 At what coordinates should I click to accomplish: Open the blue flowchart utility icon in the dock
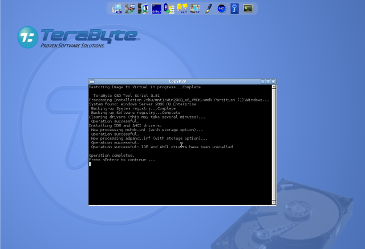tap(234, 9)
